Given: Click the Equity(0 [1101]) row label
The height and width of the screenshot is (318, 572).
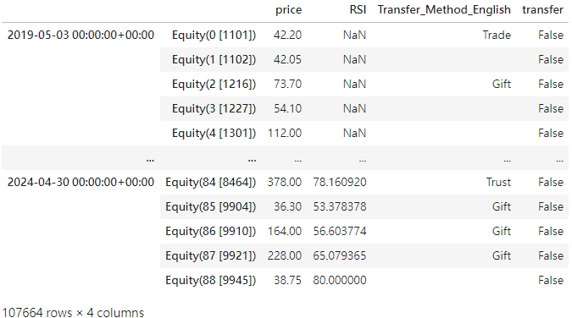Looking at the screenshot, I should (x=214, y=35).
